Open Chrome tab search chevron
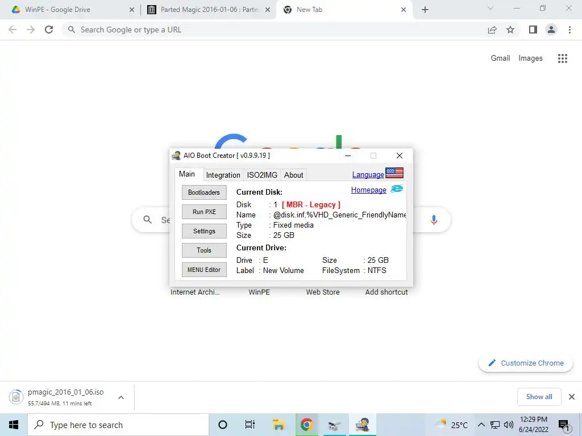582x436 pixels. 490,8
